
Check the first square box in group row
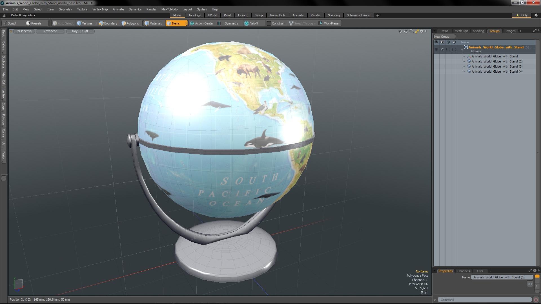[x=448, y=49]
